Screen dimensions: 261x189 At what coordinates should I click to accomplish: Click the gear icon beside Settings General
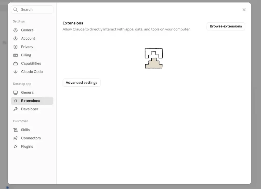pyautogui.click(x=16, y=30)
